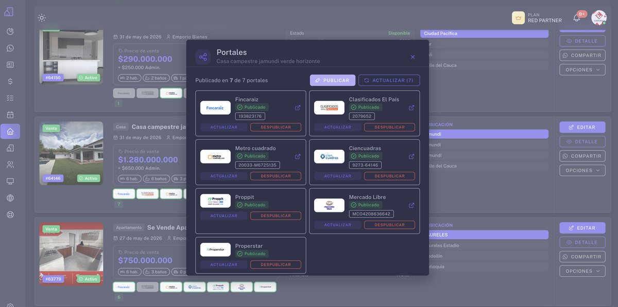The height and width of the screenshot is (307, 618).
Task: Click Despublicar for Metro cuadrado
Action: [x=276, y=176]
